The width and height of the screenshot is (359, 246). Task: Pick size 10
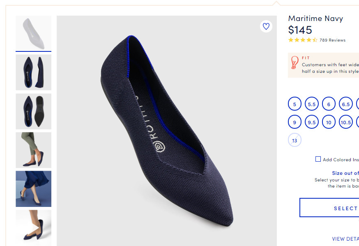click(329, 122)
